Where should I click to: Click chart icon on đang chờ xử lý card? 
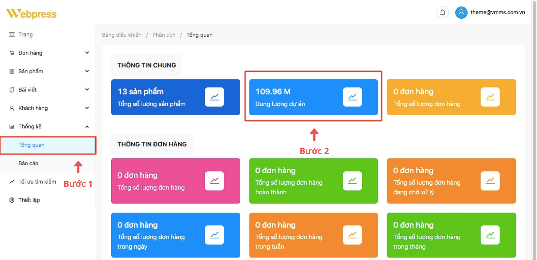coord(490,181)
